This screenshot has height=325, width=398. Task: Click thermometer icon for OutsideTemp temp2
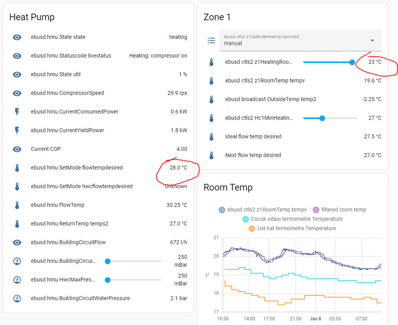[211, 100]
